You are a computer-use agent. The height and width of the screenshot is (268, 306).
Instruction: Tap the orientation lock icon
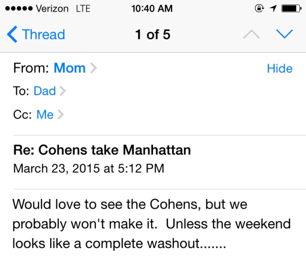point(259,9)
